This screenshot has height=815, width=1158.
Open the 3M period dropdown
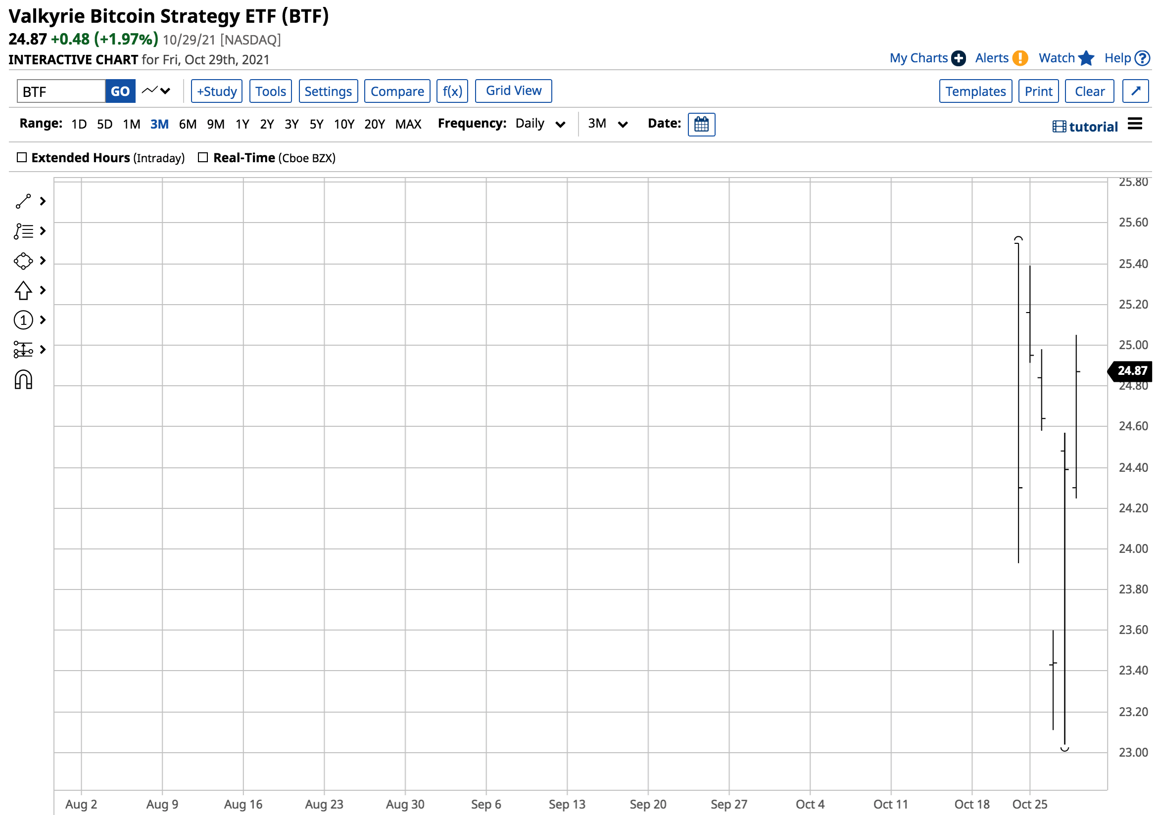[608, 124]
